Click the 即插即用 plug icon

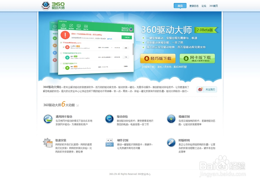coord(171,143)
